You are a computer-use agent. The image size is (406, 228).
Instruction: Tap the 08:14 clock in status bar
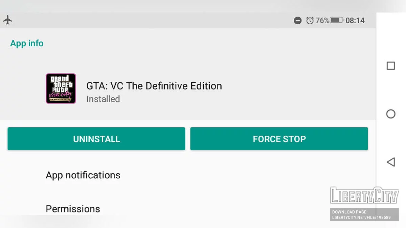coord(355,21)
